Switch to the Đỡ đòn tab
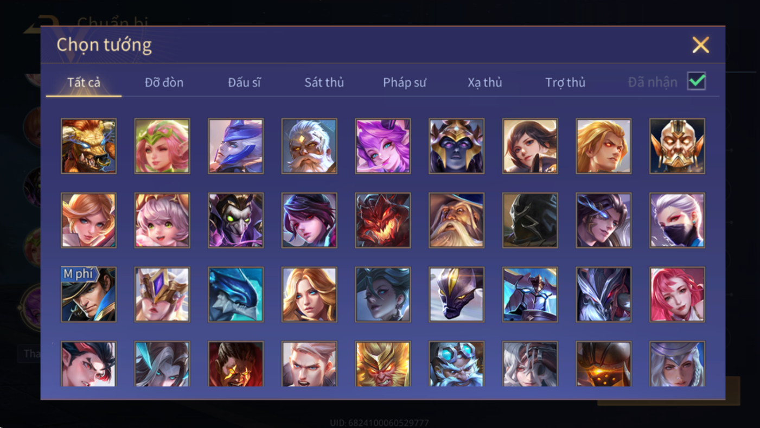 [x=164, y=82]
